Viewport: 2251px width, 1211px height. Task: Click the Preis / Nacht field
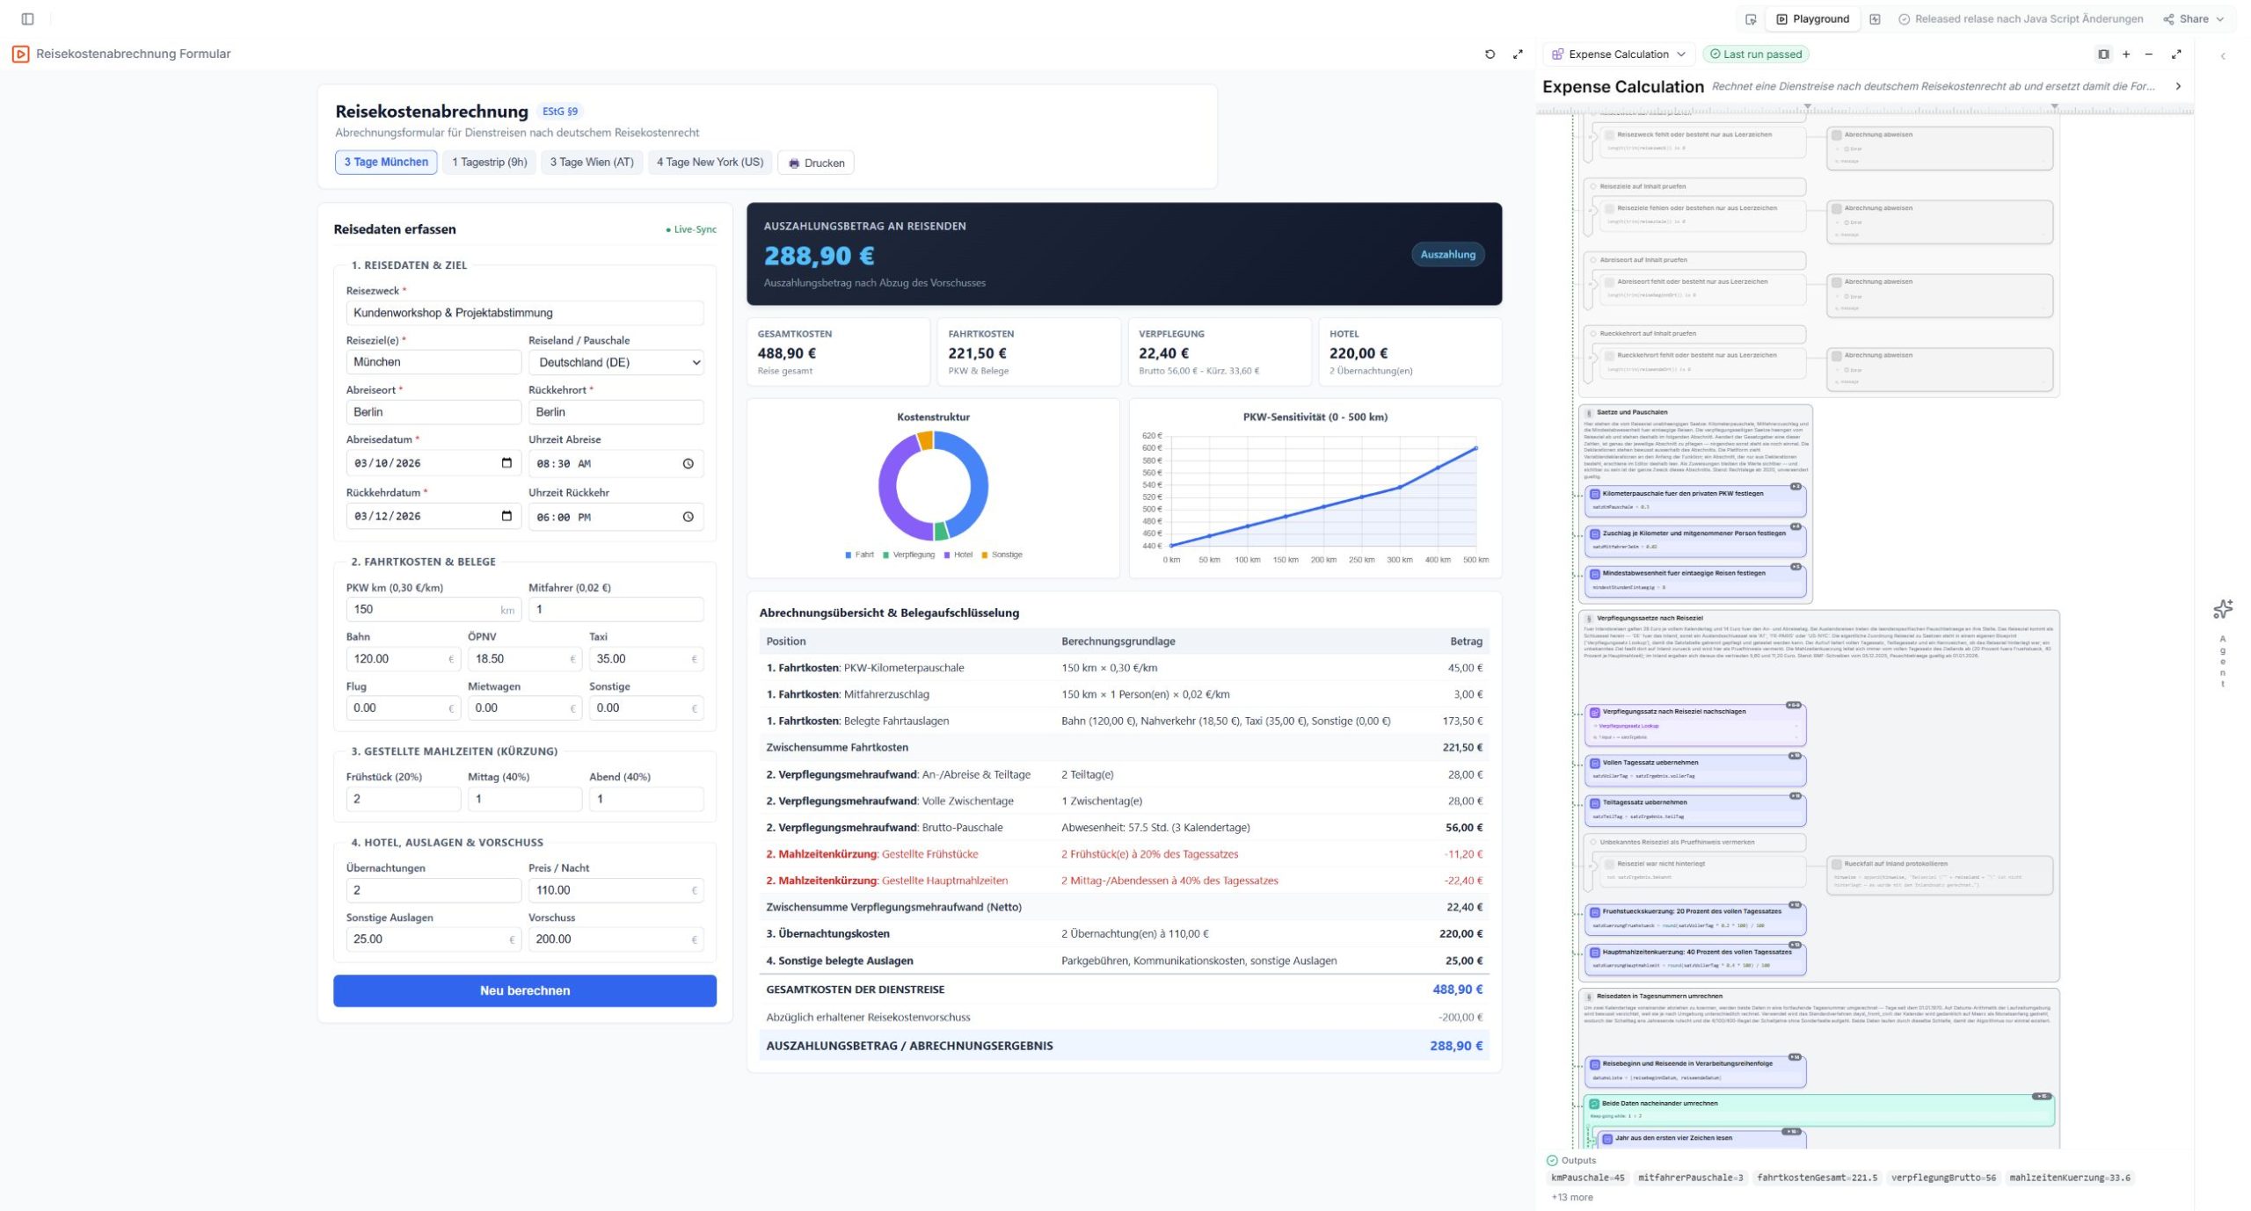[616, 890]
